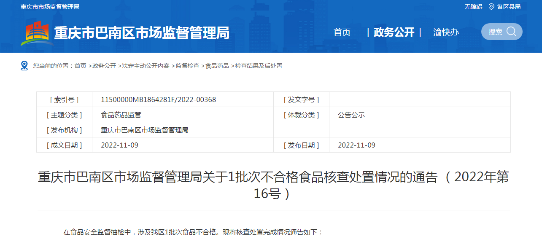542x239 pixels.
Task: Select the 政务公开 navigation tab
Action: [x=394, y=32]
